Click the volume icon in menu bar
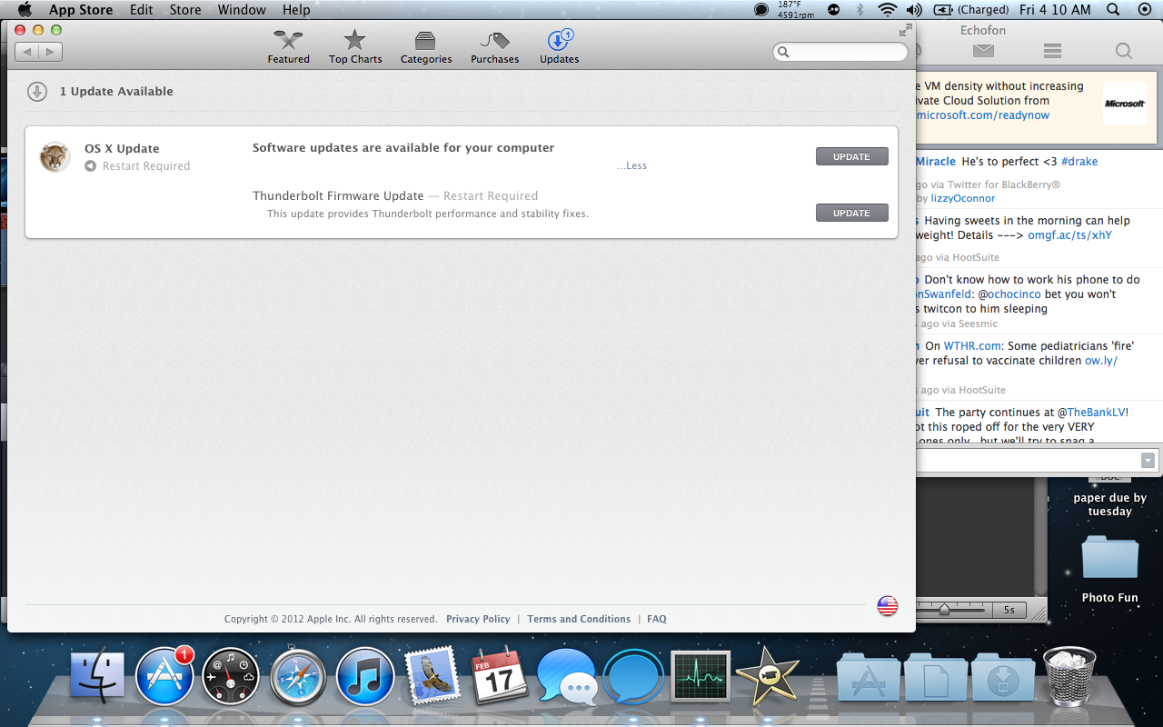The image size is (1163, 727). tap(914, 10)
